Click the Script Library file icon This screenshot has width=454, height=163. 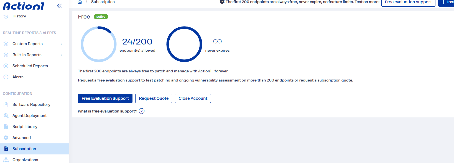pos(6,127)
